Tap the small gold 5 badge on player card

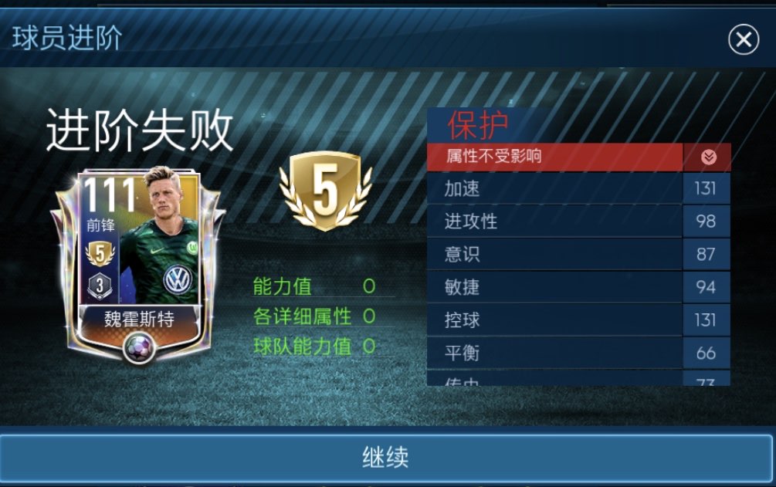100,254
